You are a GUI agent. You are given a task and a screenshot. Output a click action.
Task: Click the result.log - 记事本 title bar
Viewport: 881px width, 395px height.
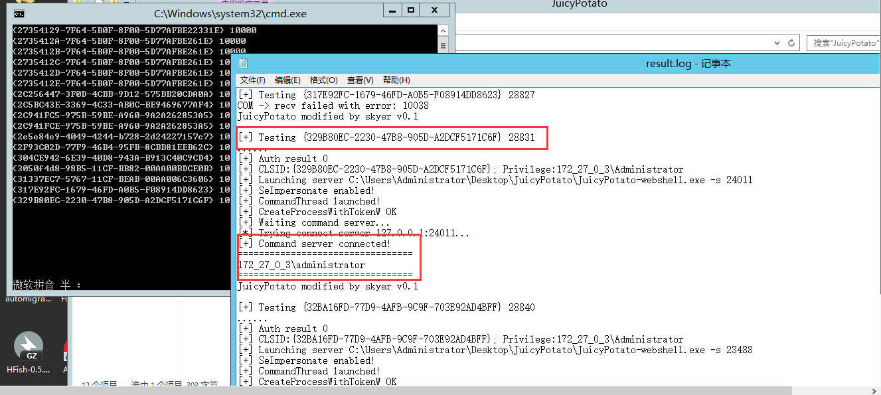tap(688, 64)
